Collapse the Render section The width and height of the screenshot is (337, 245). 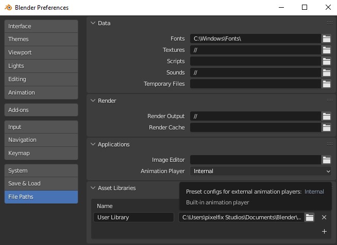pyautogui.click(x=93, y=101)
